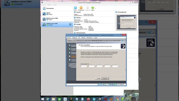Click the suppress-notification icon beside the X
This screenshot has height=101, width=179.
[124, 40]
